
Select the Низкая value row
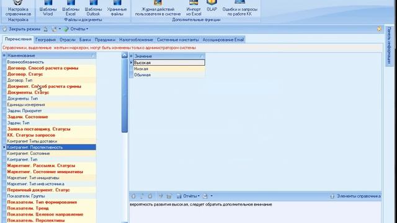pos(169,69)
